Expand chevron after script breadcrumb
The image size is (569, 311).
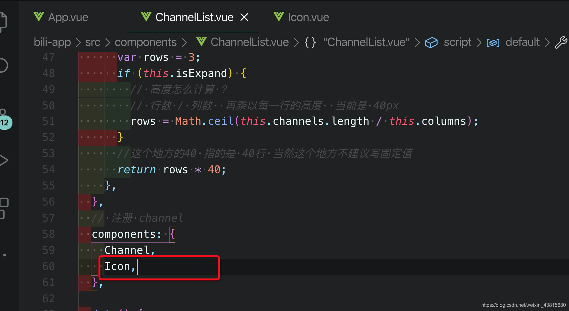click(x=479, y=43)
